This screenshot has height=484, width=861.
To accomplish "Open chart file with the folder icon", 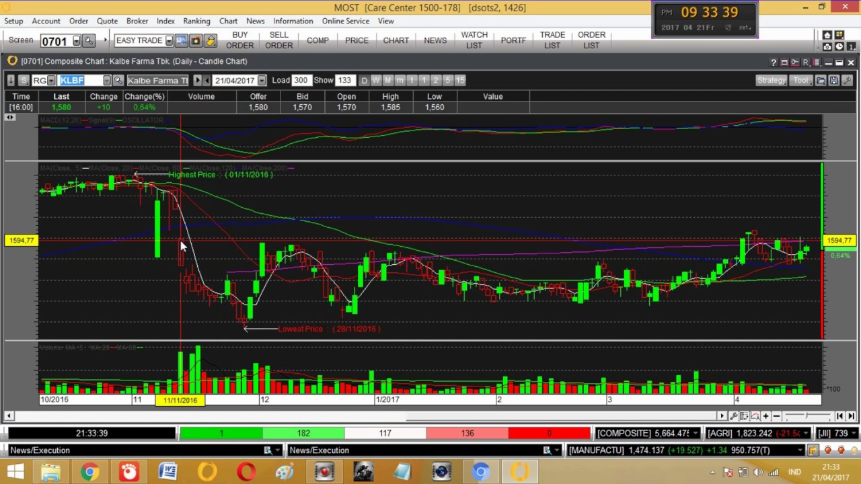I will 821,81.
